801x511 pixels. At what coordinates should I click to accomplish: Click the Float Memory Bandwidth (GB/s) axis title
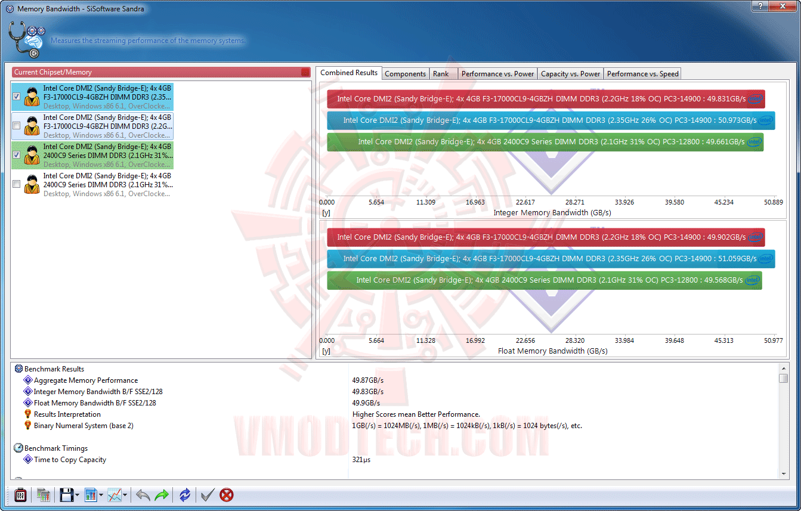(553, 351)
